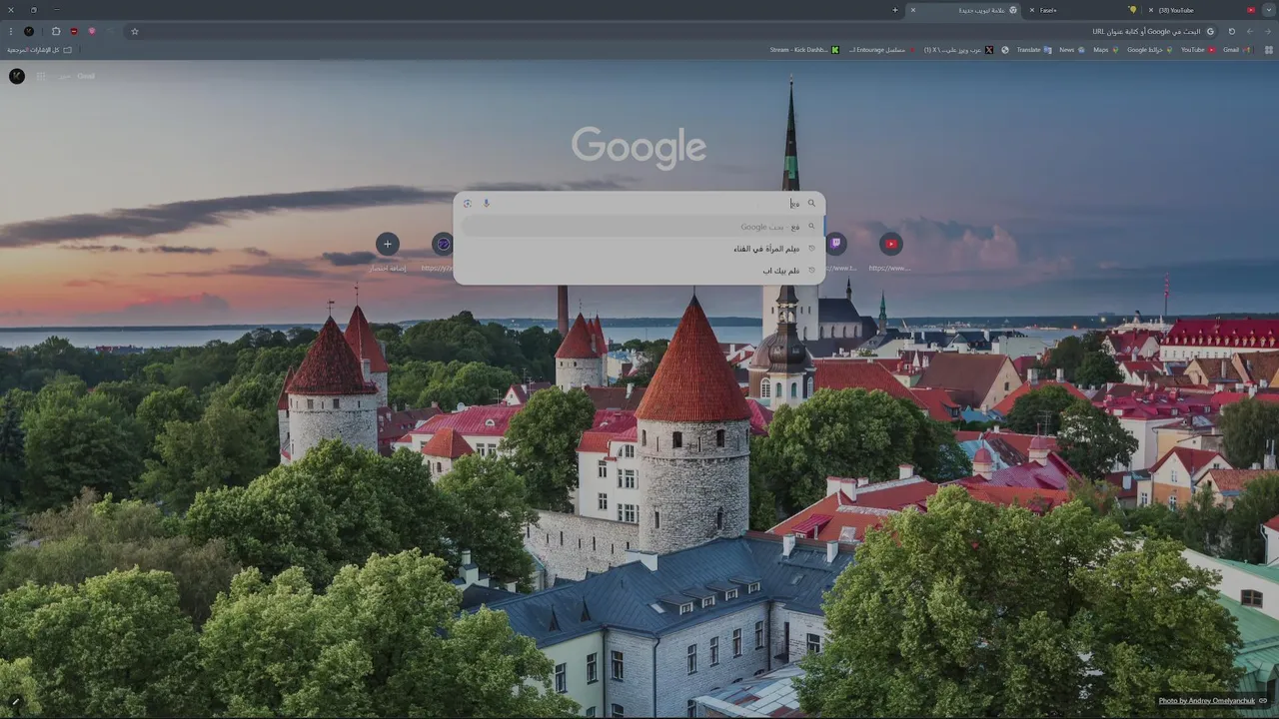Click the images link beside Gmail

(x=64, y=76)
